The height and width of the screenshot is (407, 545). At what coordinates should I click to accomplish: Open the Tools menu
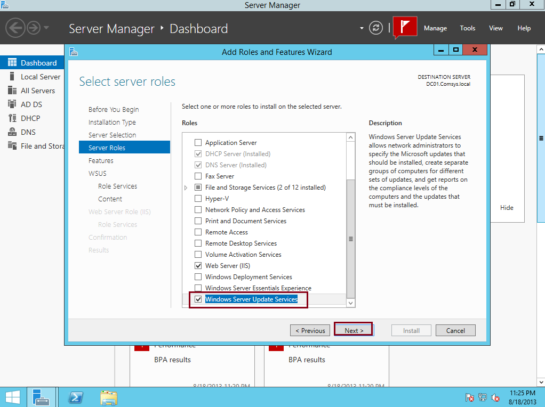tap(467, 28)
